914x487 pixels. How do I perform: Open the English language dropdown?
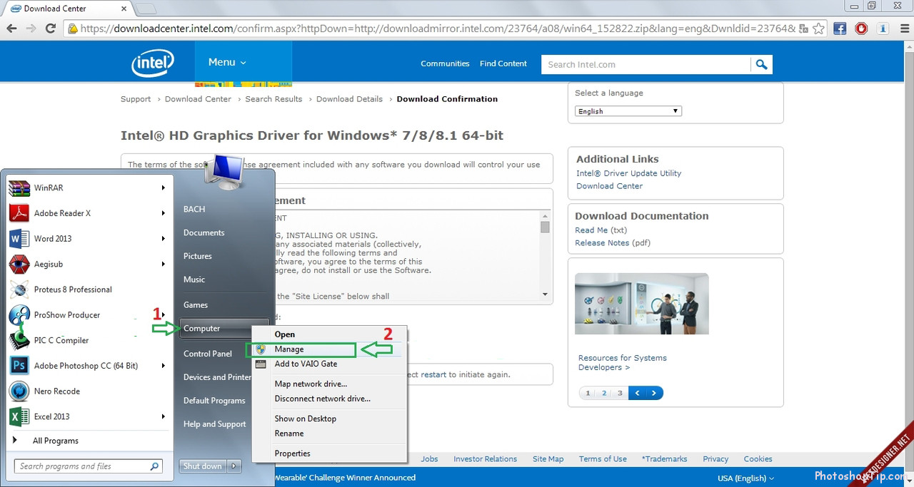coord(628,111)
